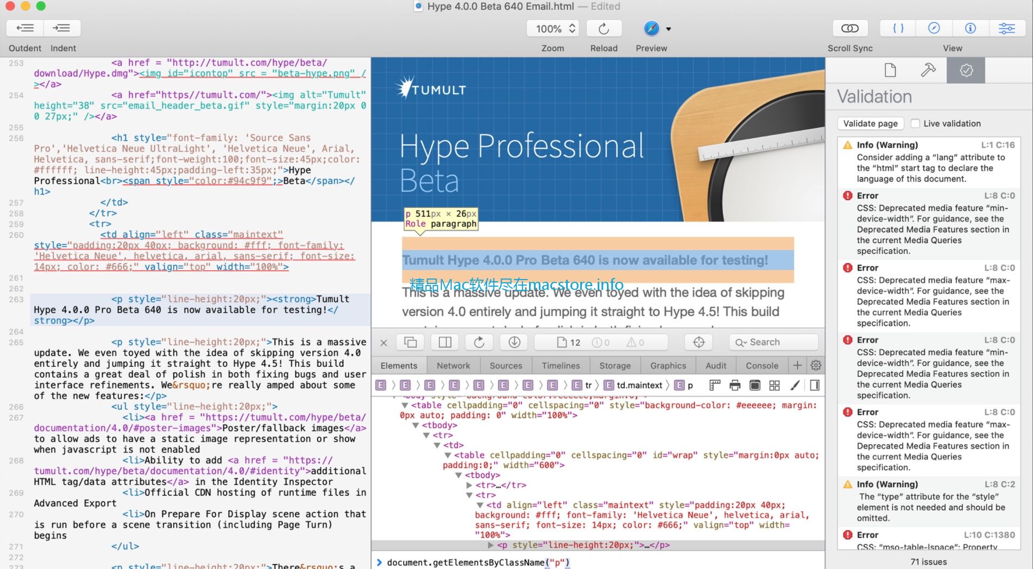Screen dimensions: 1033x569
Task: Collapse the background-color #eeeeee table node
Action: (405, 405)
